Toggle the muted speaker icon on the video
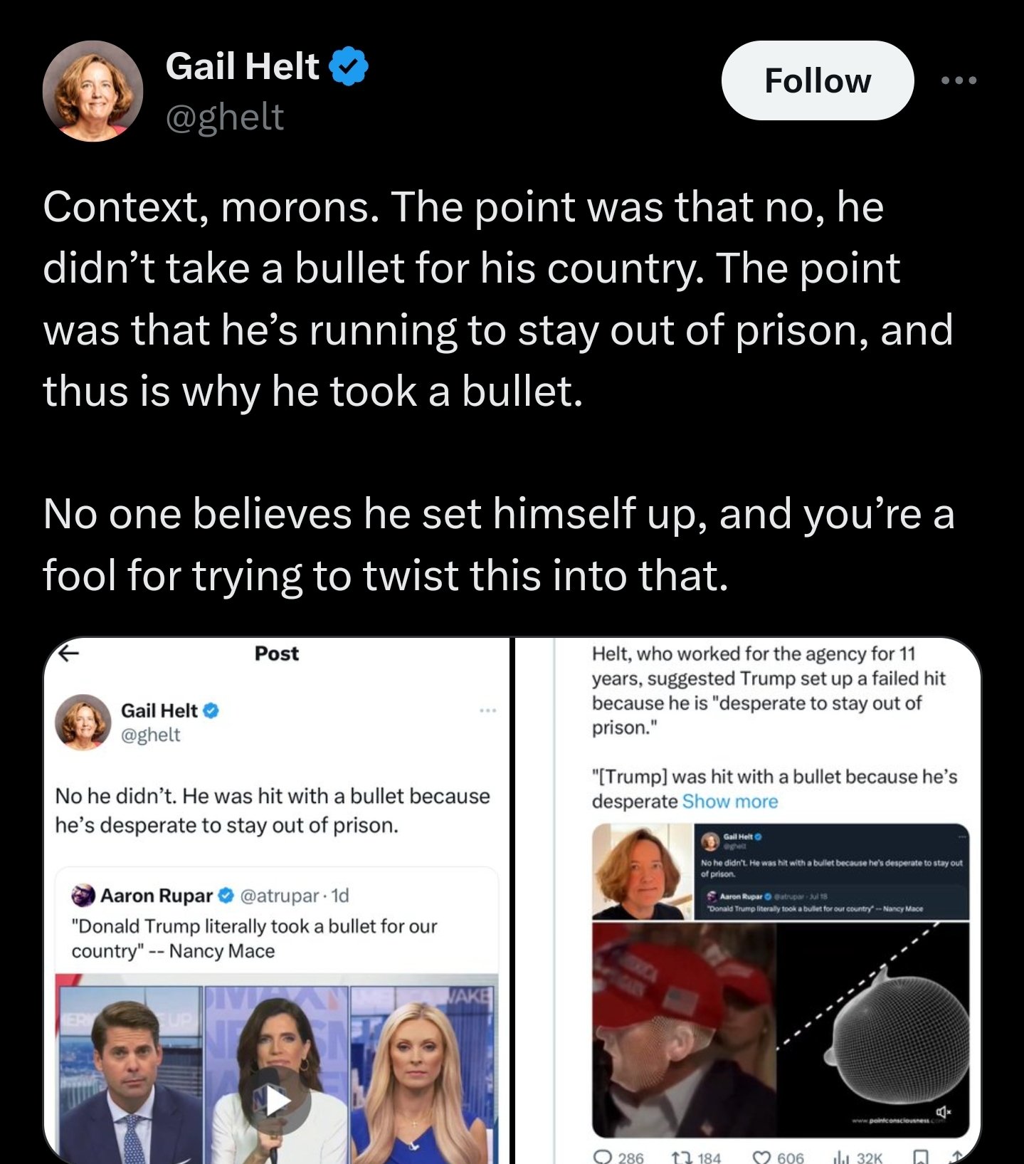Viewport: 1024px width, 1164px height. [943, 1111]
